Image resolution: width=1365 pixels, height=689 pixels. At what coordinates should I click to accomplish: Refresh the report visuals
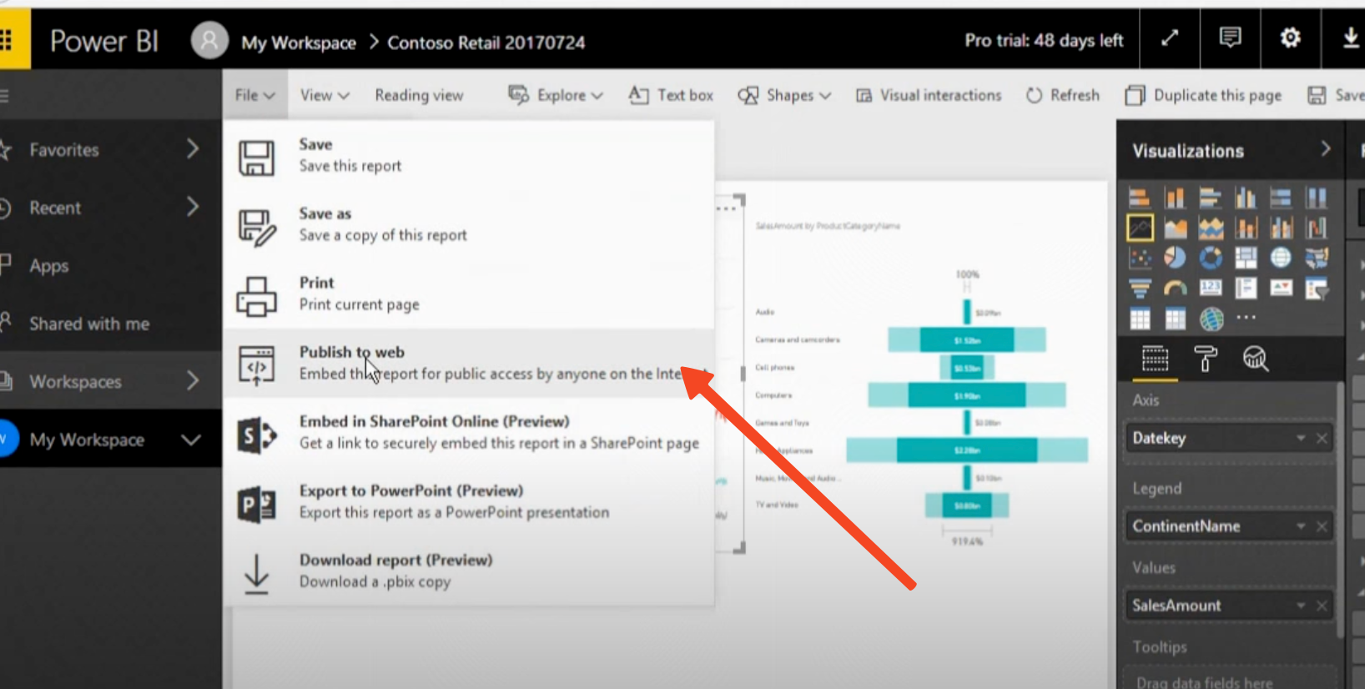coord(1062,95)
